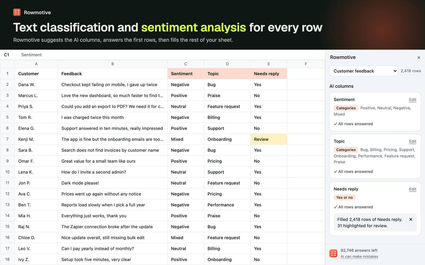The height and width of the screenshot is (265, 425).
Task: Click the C1 cell reference box
Action: [7, 55]
